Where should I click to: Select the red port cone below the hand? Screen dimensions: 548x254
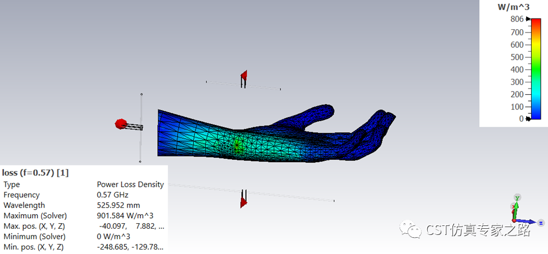(243, 202)
